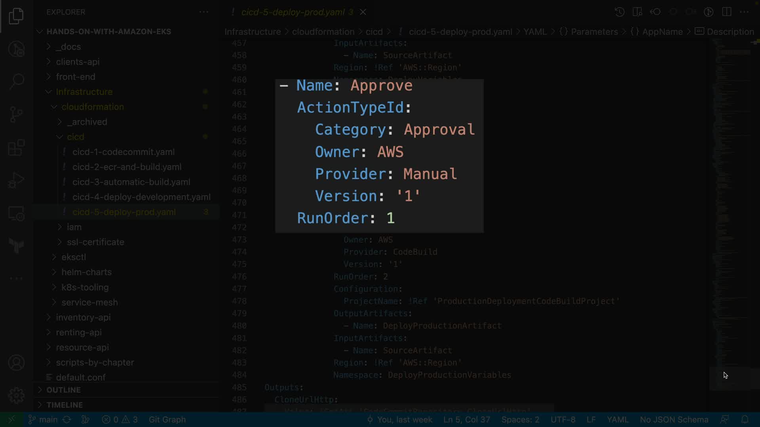Change YAML language mode in status bar
Viewport: 760px width, 427px height.
coord(617,419)
